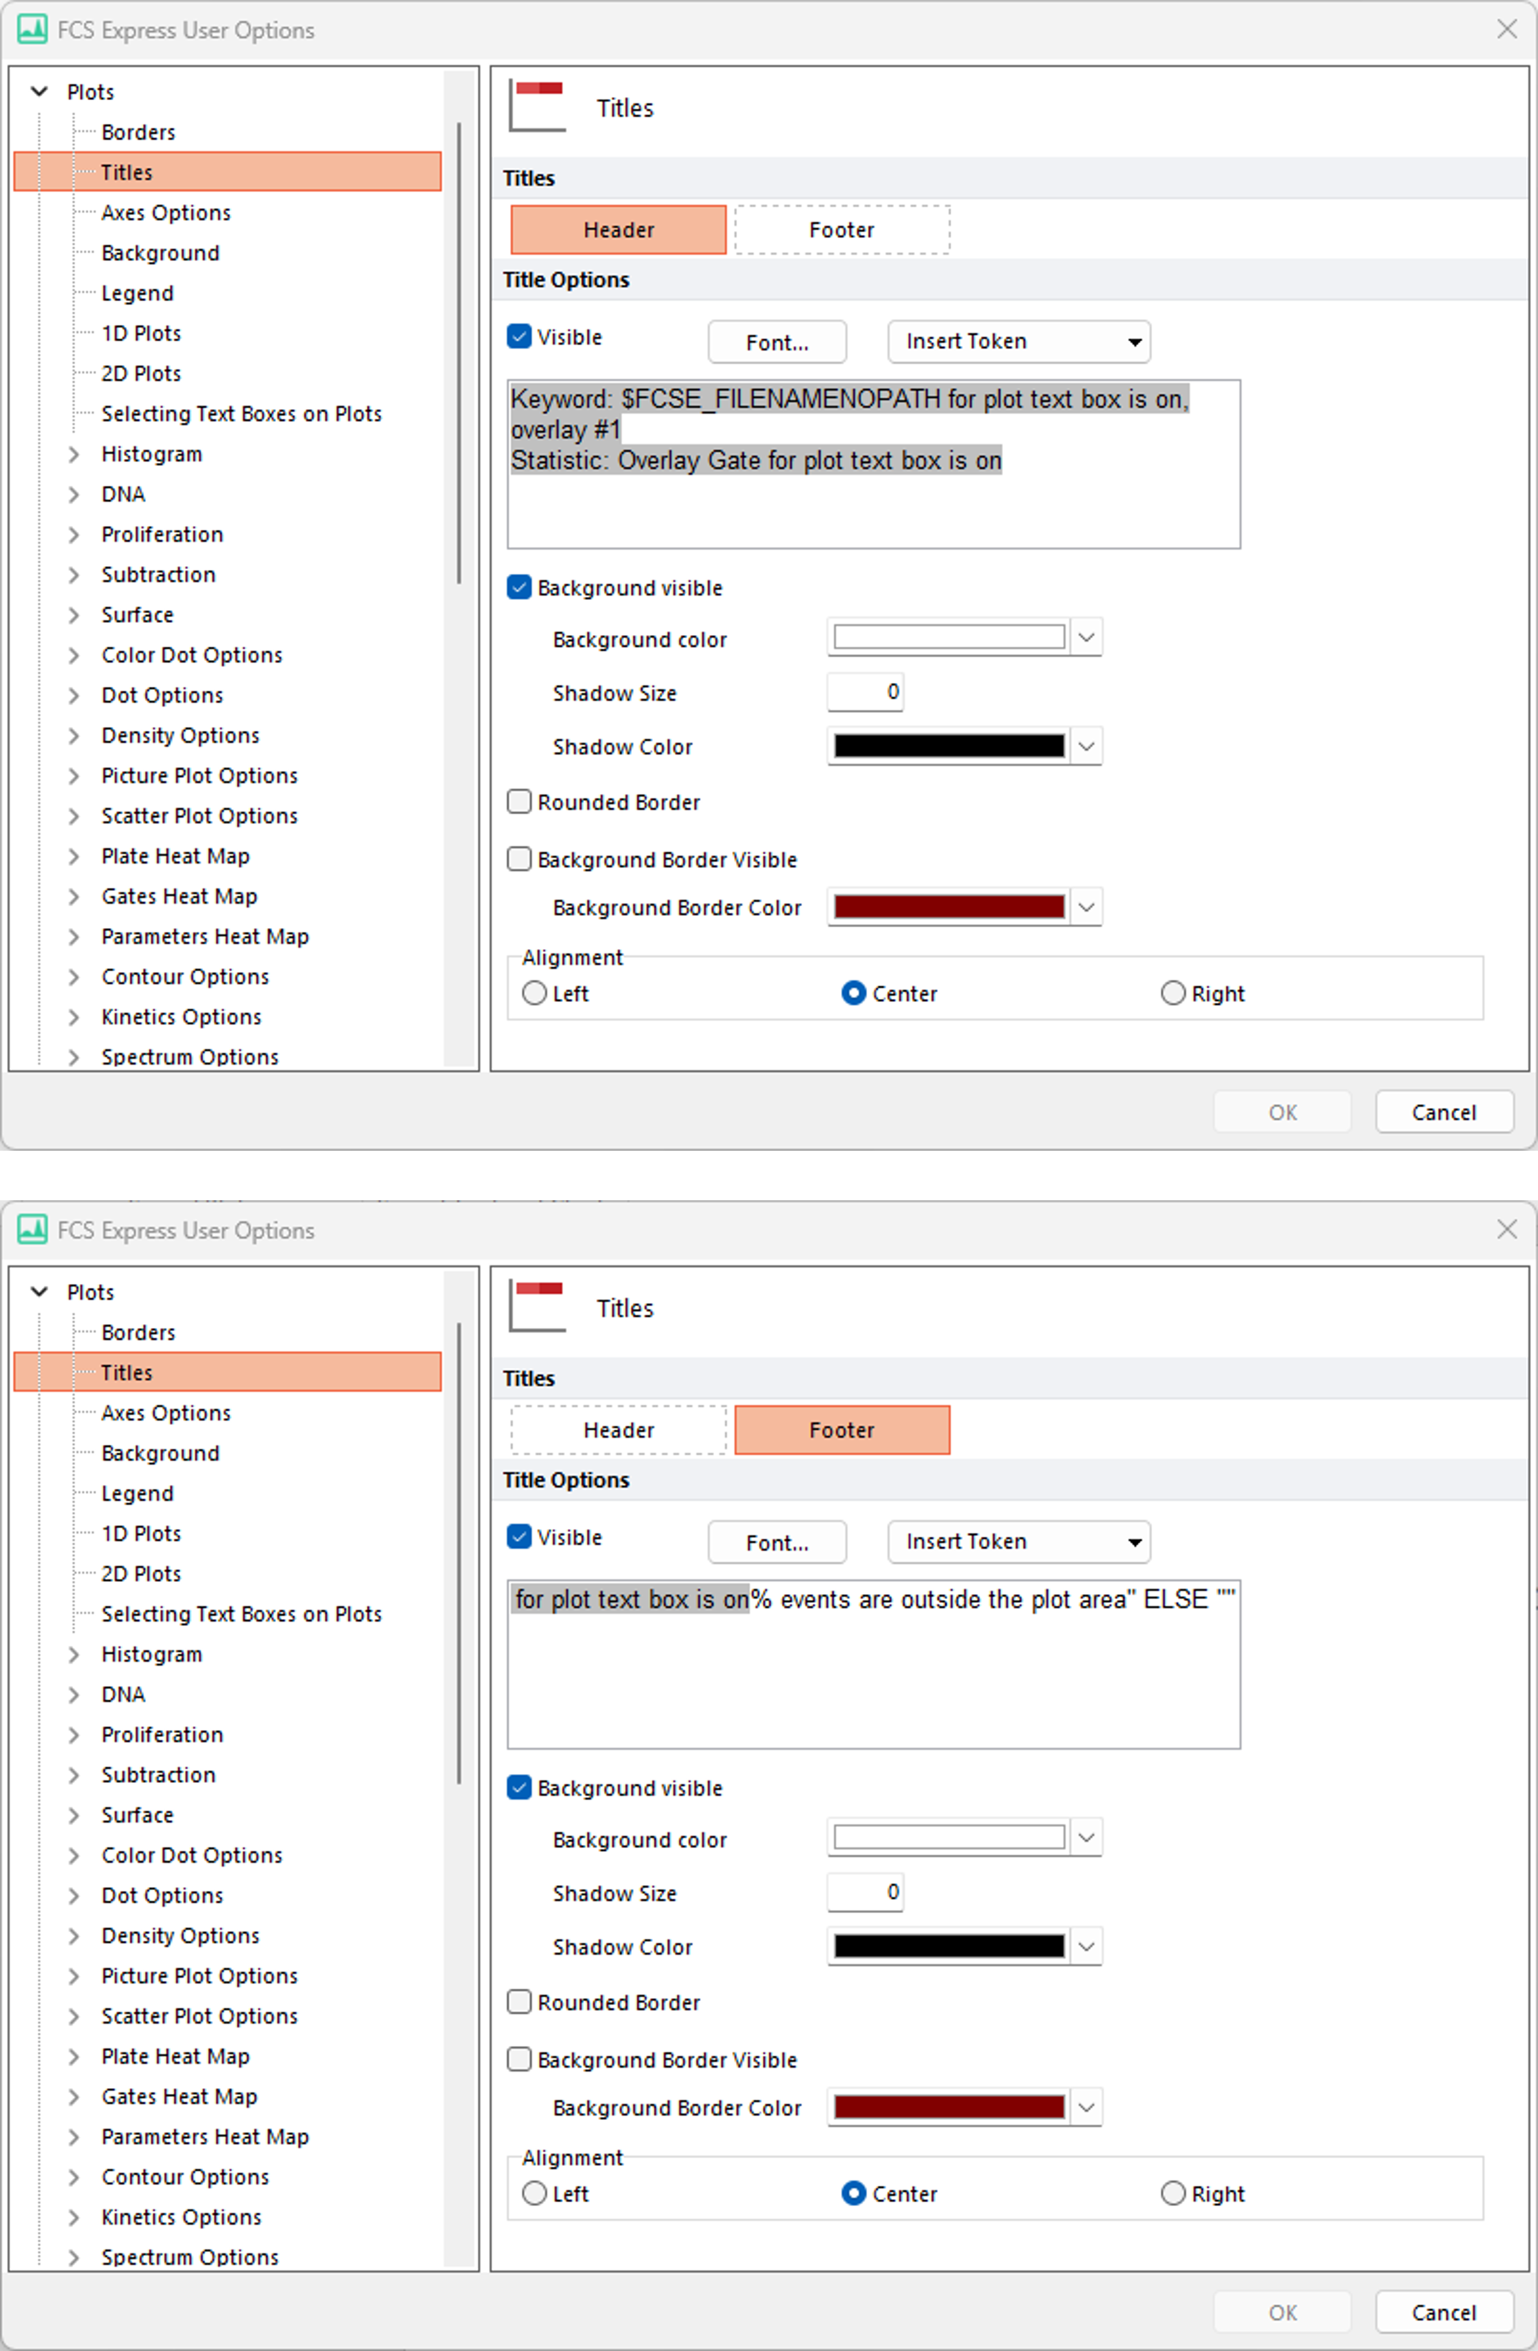Expand Plate Heat Map in bottom window
This screenshot has width=1538, height=2351.
coord(74,2056)
